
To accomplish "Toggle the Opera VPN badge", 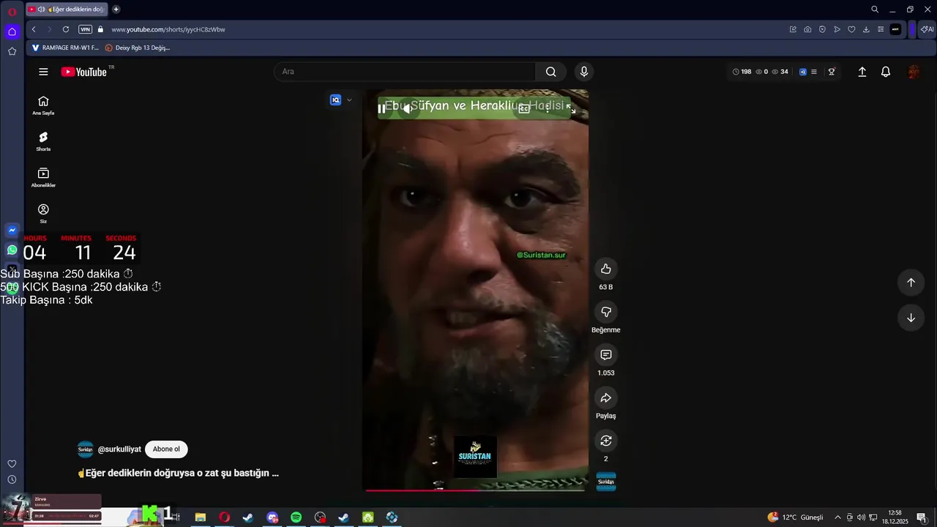I will 85,29.
